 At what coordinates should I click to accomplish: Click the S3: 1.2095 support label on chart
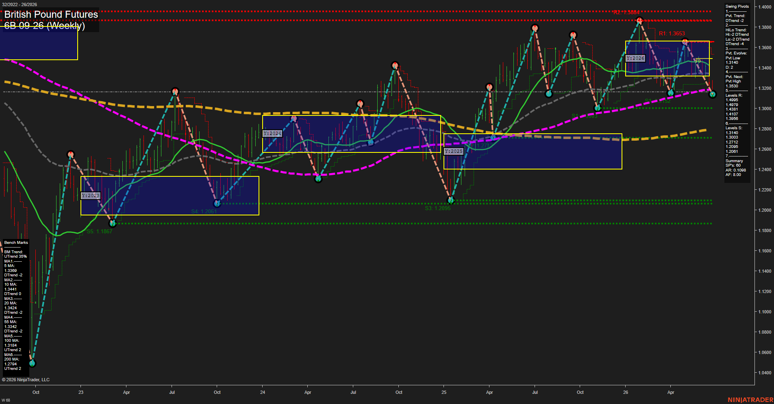438,208
